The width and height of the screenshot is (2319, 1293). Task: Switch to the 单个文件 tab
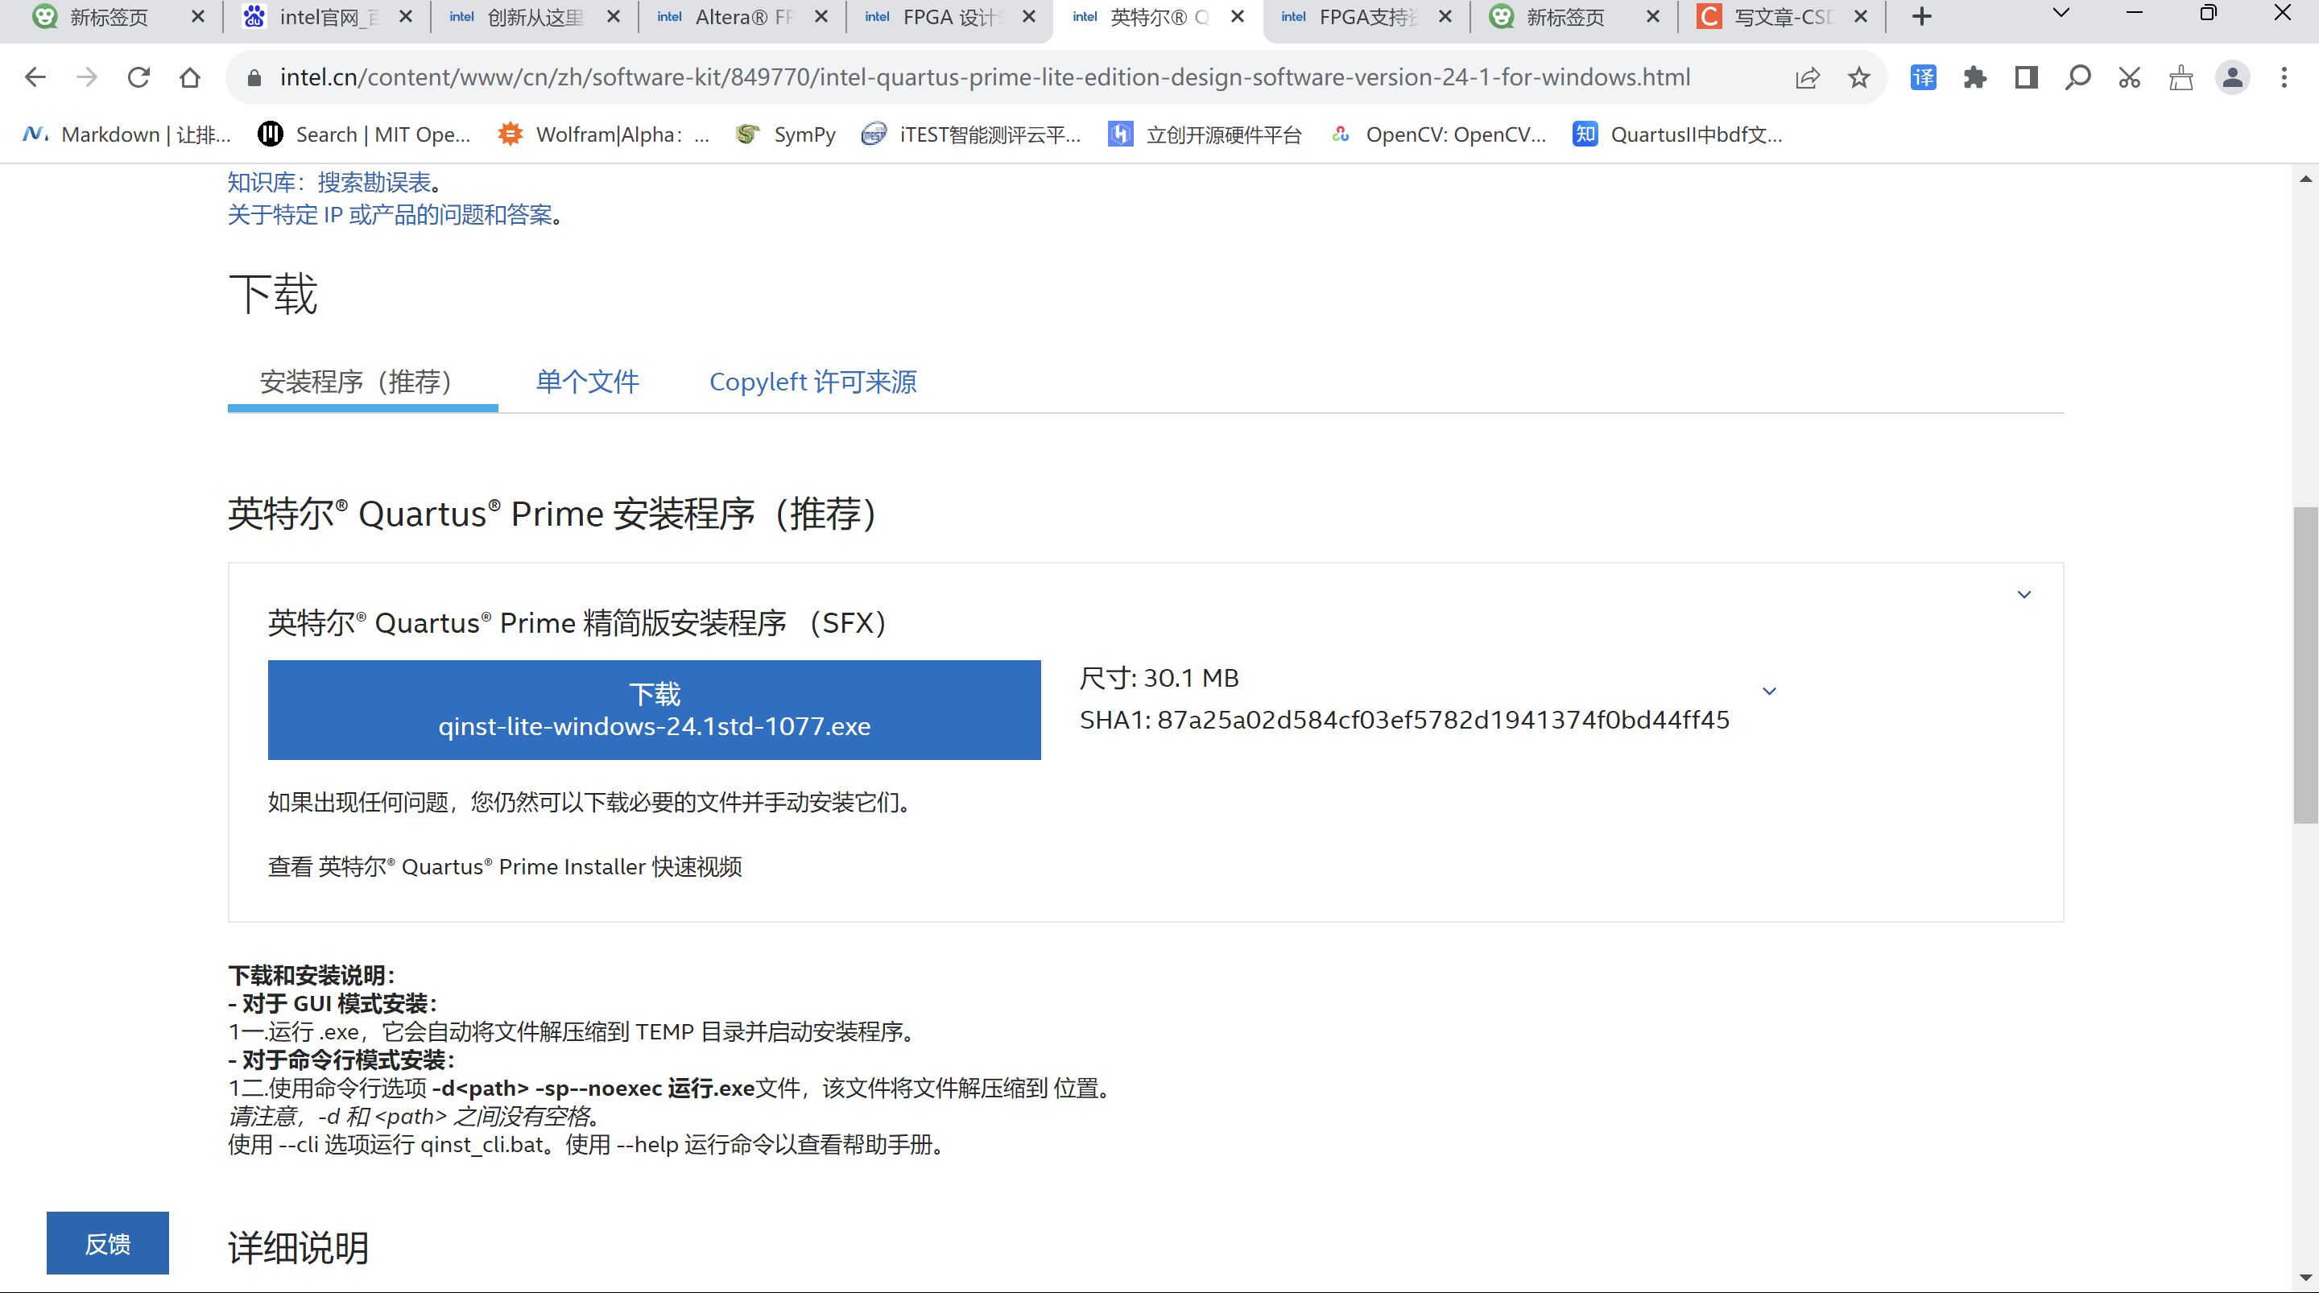[587, 382]
